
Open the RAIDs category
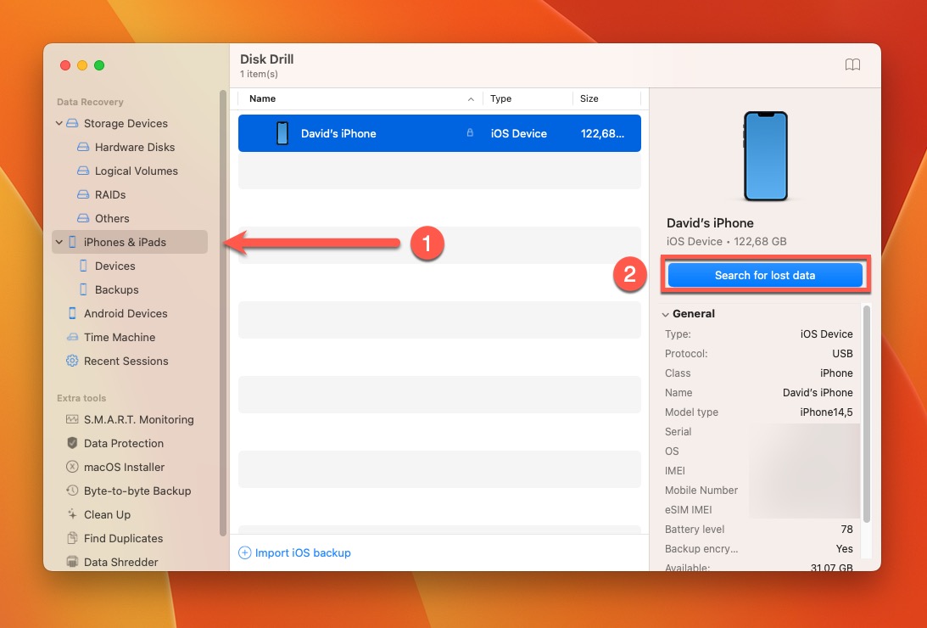(x=110, y=194)
